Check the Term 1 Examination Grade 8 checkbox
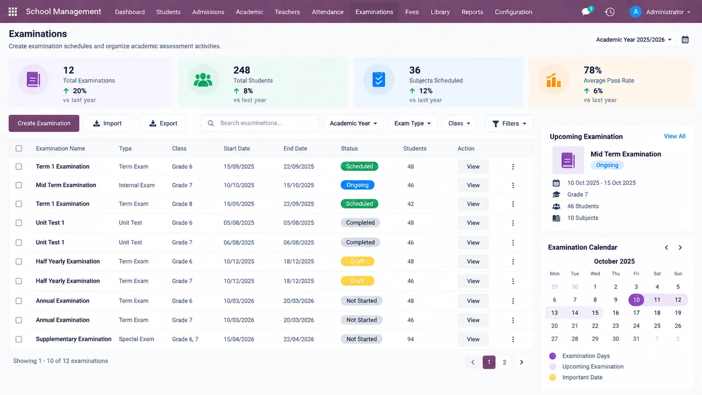The image size is (702, 395). pyautogui.click(x=19, y=204)
